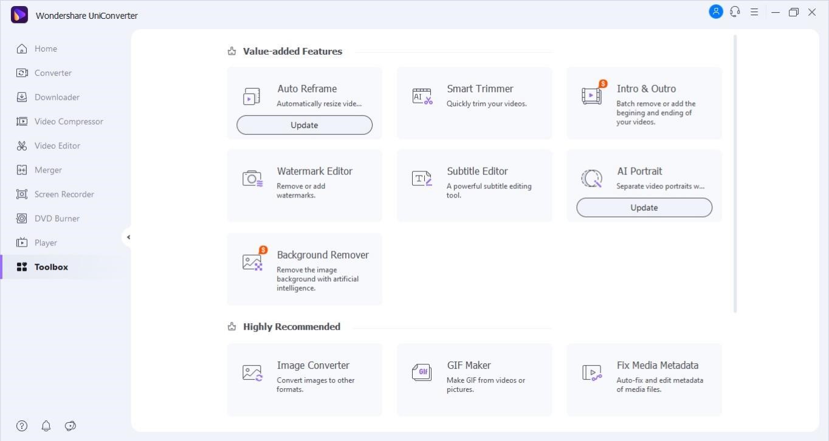Open Fix Media Metadata title text

point(658,366)
